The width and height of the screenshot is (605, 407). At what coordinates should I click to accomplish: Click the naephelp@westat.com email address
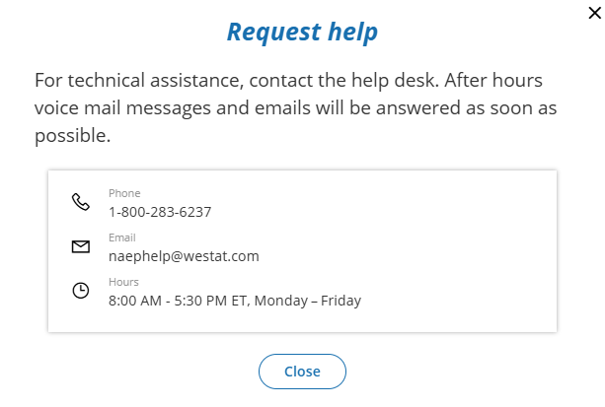click(x=184, y=255)
